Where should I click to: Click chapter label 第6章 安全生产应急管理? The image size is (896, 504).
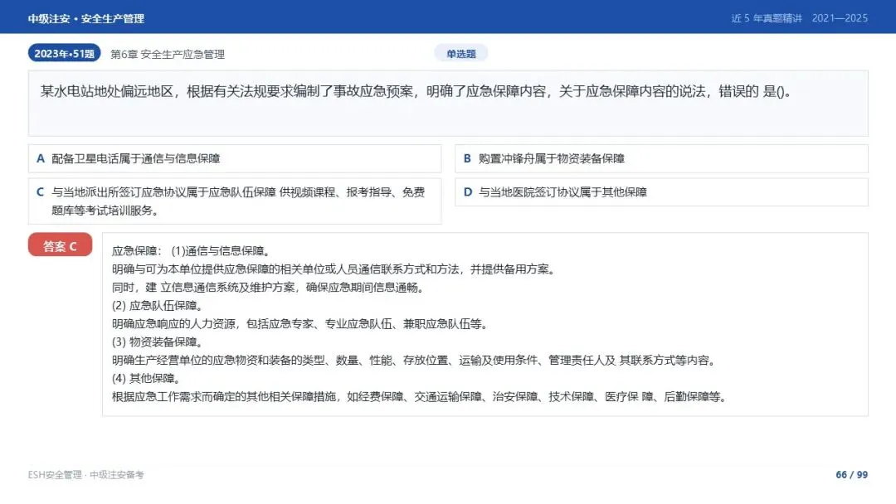point(168,54)
